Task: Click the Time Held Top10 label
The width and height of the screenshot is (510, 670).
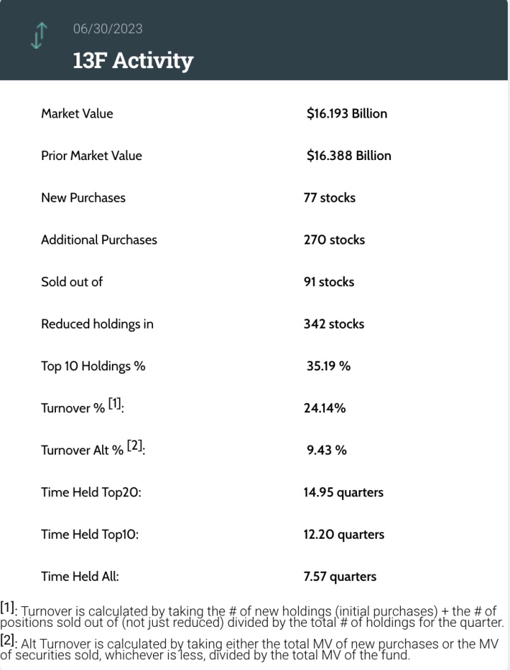Action: point(89,535)
